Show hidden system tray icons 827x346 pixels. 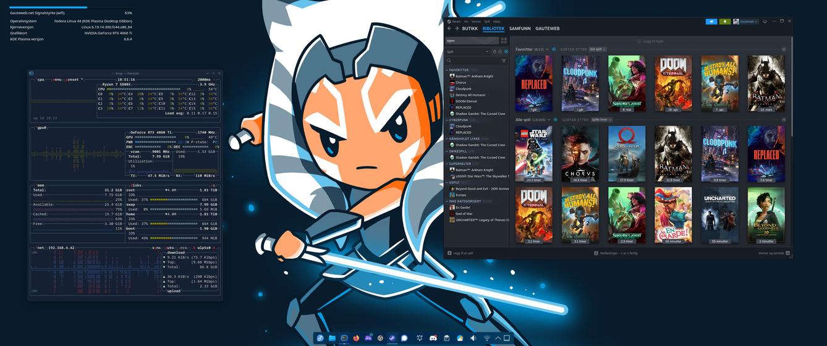point(498,338)
